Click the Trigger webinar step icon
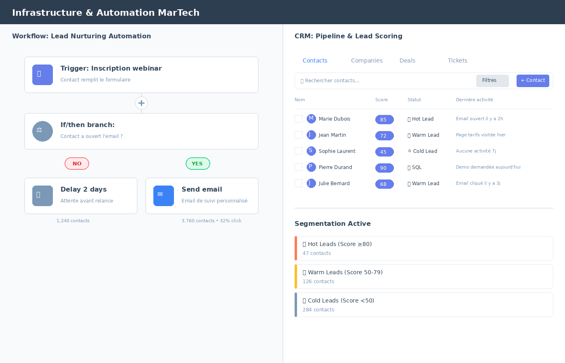The height and width of the screenshot is (363, 565). coord(42,75)
